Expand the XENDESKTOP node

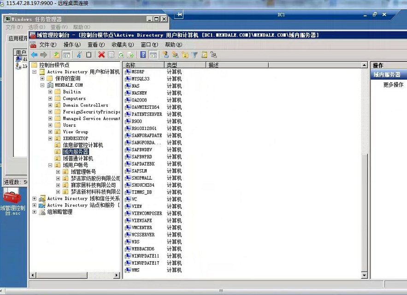click(x=50, y=138)
